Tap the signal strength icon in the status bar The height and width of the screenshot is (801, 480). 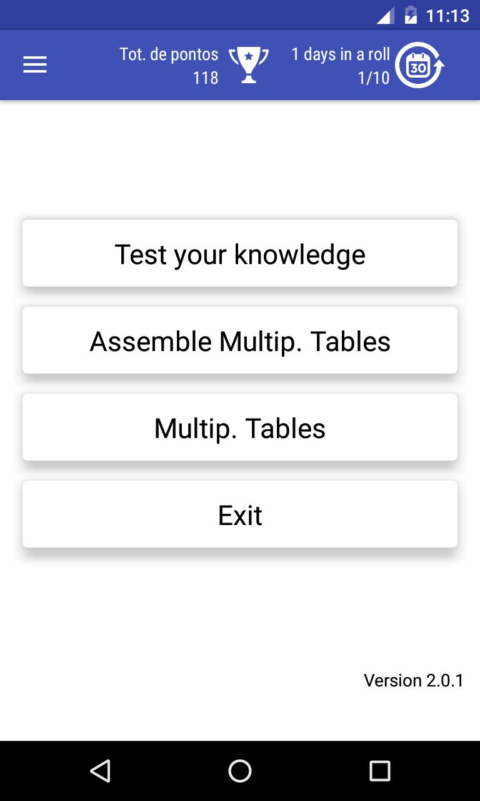[x=385, y=15]
